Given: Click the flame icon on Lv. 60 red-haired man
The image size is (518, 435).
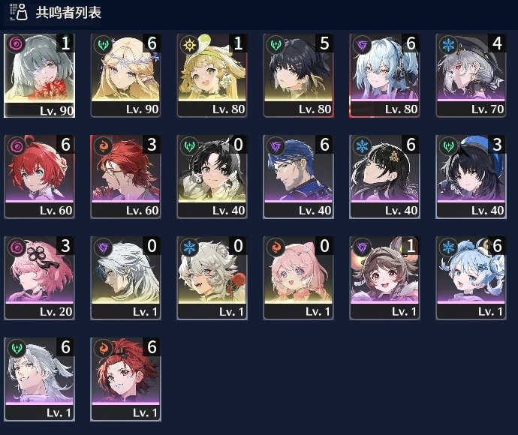Looking at the screenshot, I should point(103,146).
